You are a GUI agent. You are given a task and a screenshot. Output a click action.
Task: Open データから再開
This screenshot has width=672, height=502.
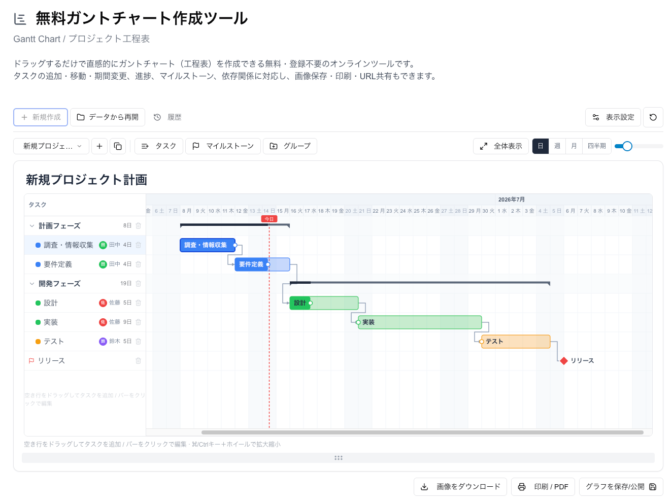tap(108, 117)
